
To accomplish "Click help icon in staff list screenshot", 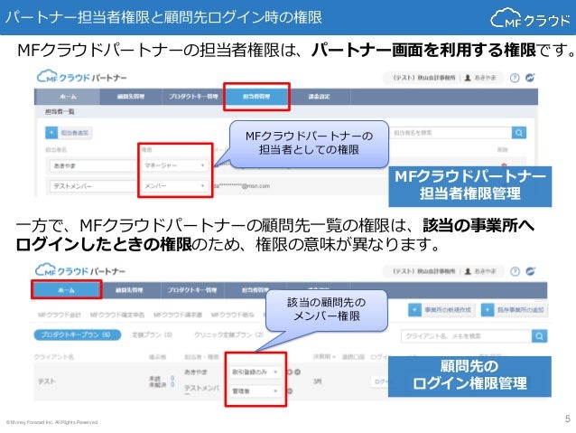I will point(515,78).
